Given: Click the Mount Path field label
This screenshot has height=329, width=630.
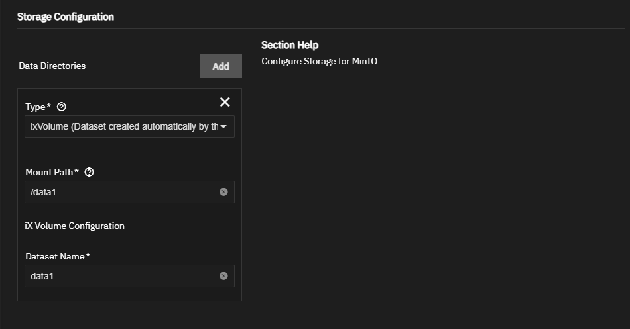Looking at the screenshot, I should tap(52, 172).
